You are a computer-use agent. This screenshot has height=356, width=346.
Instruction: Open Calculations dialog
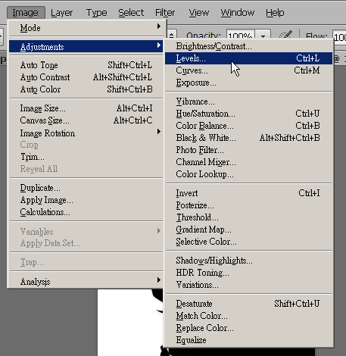coord(86,212)
